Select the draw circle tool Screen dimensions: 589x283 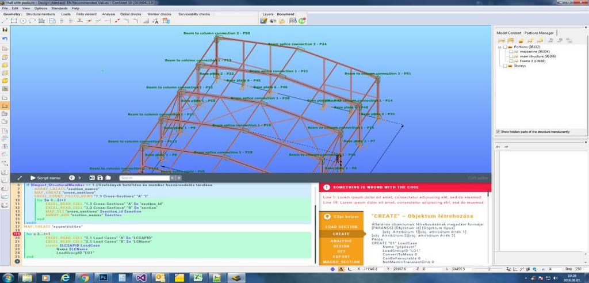(x=23, y=21)
